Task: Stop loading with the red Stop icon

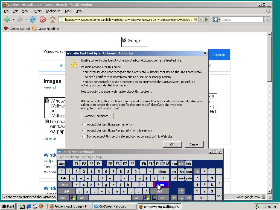Action: pyautogui.click(x=42, y=19)
